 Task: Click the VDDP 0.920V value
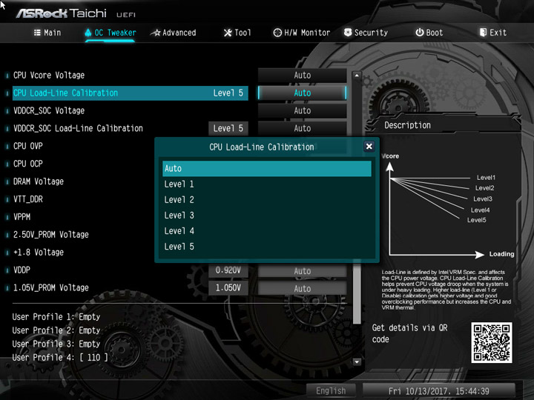228,270
